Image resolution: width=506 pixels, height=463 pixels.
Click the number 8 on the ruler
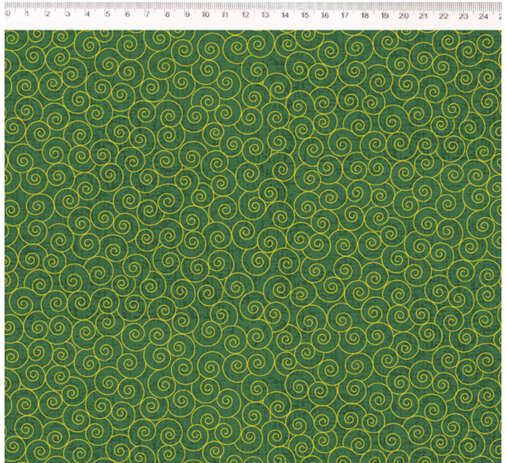(x=167, y=15)
